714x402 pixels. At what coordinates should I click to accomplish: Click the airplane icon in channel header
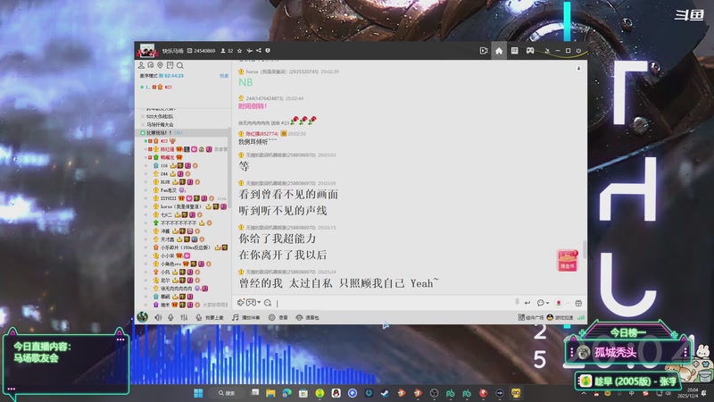point(250,51)
